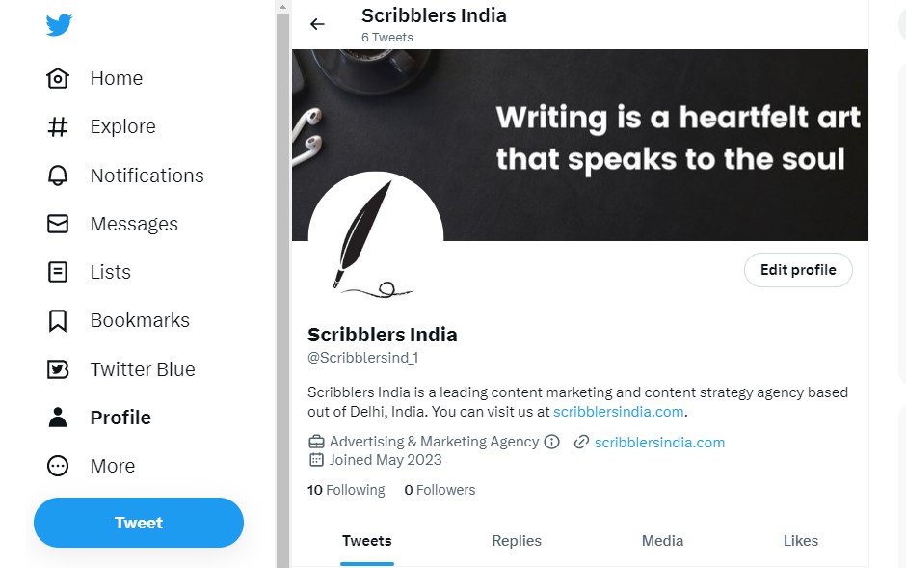This screenshot has height=568, width=906.
Task: Click the feather profile picture
Action: 375,238
